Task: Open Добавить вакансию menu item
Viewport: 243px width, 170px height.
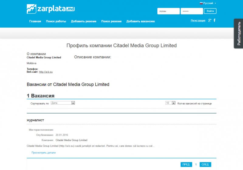Action: tap(141, 21)
